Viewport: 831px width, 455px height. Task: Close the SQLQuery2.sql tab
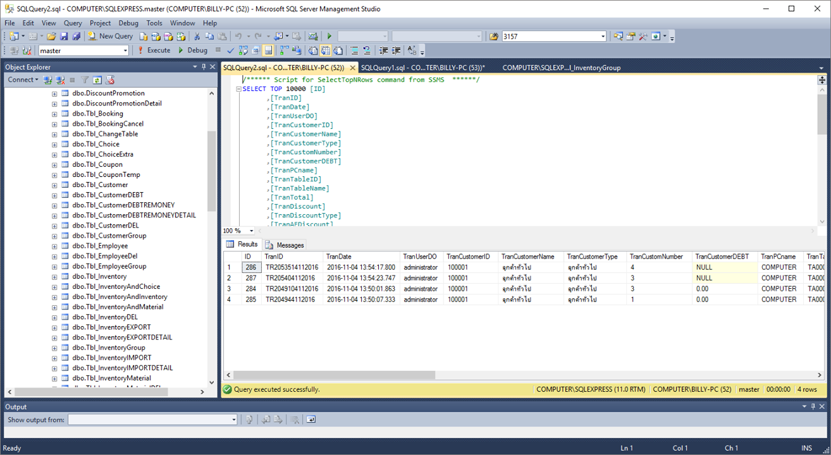point(351,68)
